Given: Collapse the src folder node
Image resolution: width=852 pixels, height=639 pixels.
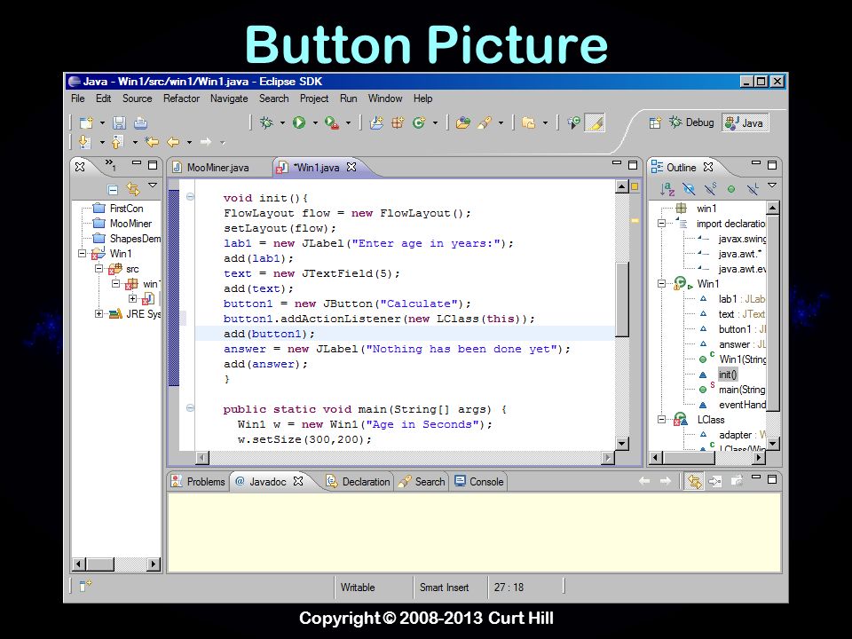Looking at the screenshot, I should click(x=99, y=268).
